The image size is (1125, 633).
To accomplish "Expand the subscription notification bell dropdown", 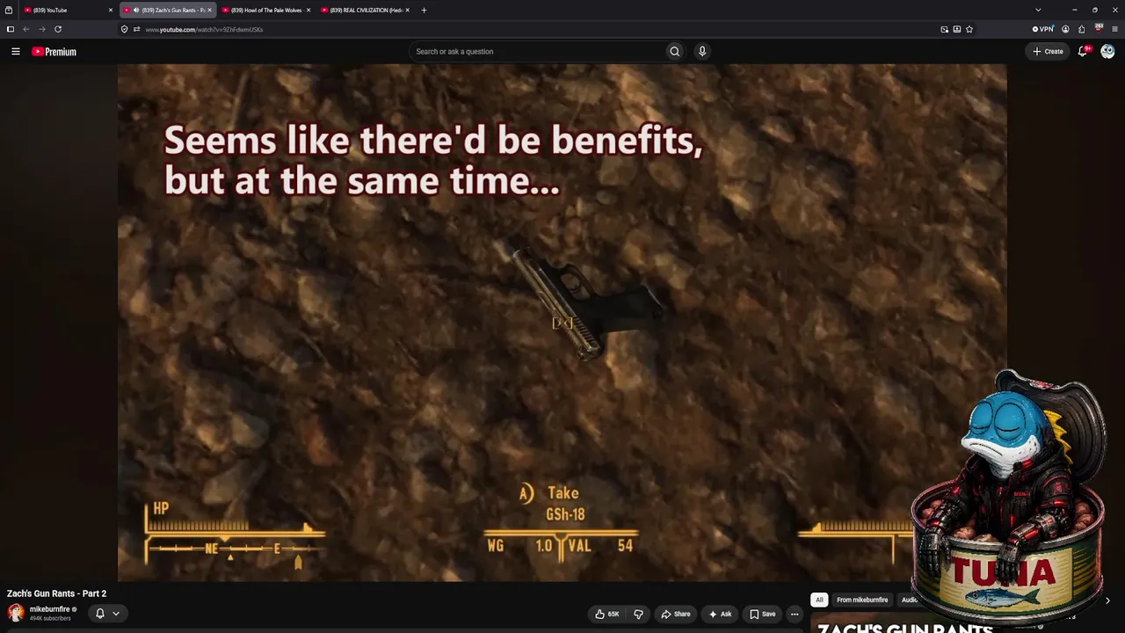I will 107,613.
